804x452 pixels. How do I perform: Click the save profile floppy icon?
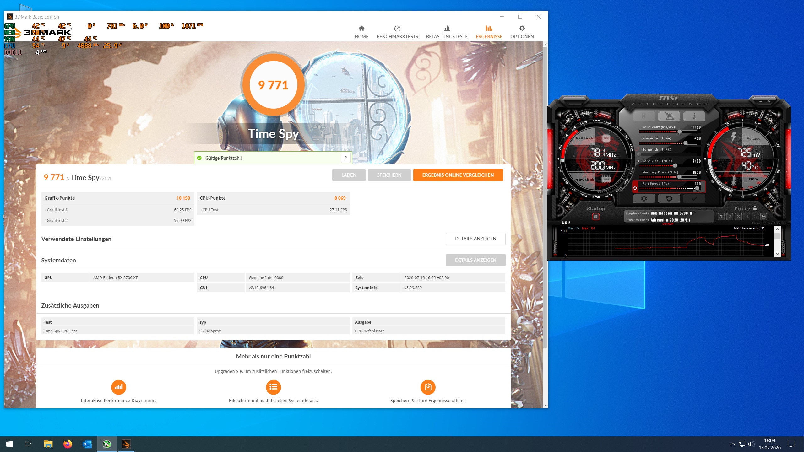[x=763, y=217]
